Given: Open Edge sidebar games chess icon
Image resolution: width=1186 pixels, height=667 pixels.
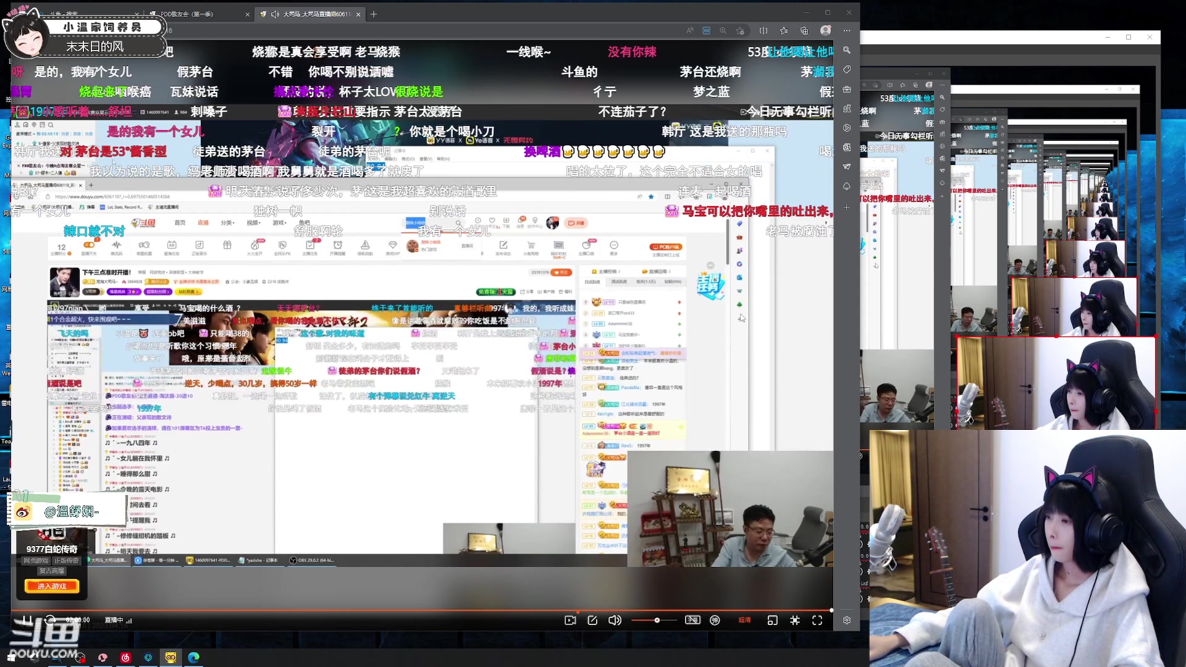Looking at the screenshot, I should (x=847, y=109).
